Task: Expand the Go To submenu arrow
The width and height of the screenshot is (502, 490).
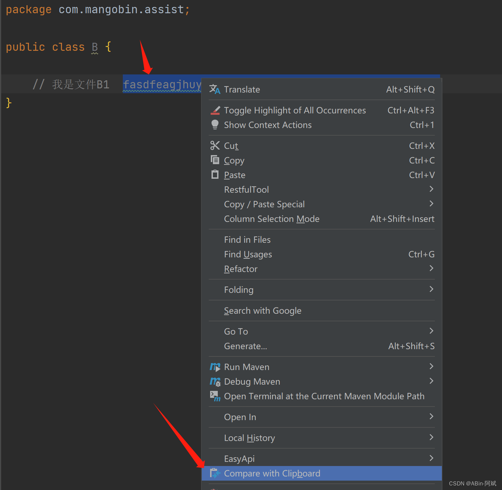Action: pos(431,331)
